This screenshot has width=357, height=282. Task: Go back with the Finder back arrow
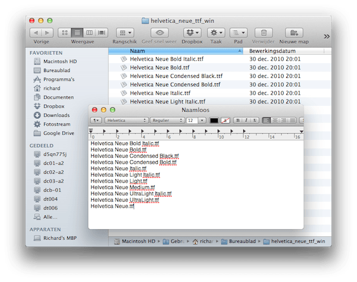click(36, 33)
